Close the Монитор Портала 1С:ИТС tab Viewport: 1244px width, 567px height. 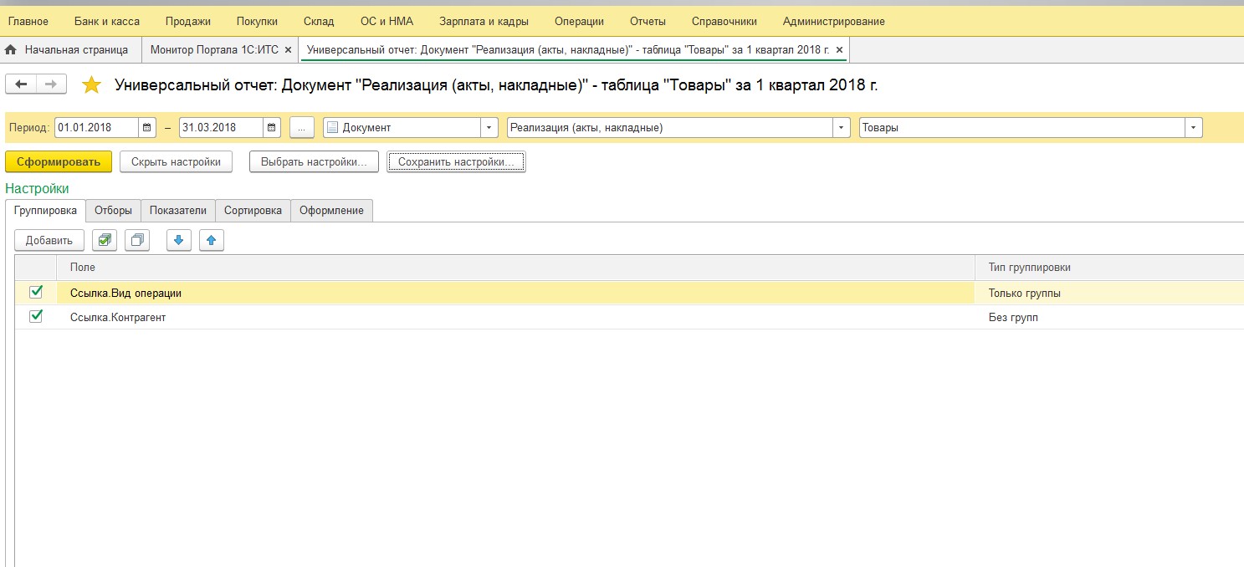288,50
